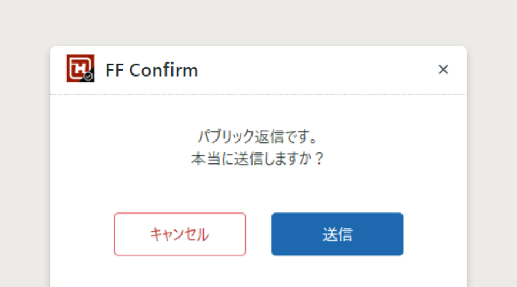Click the "本当に送信しますか？" question text

pos(258,158)
